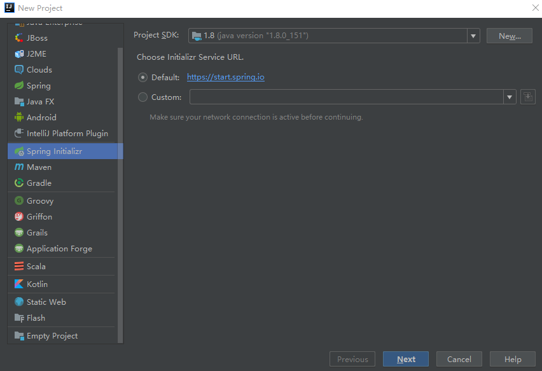The height and width of the screenshot is (371, 542).
Task: Click the Help button
Action: click(x=513, y=359)
